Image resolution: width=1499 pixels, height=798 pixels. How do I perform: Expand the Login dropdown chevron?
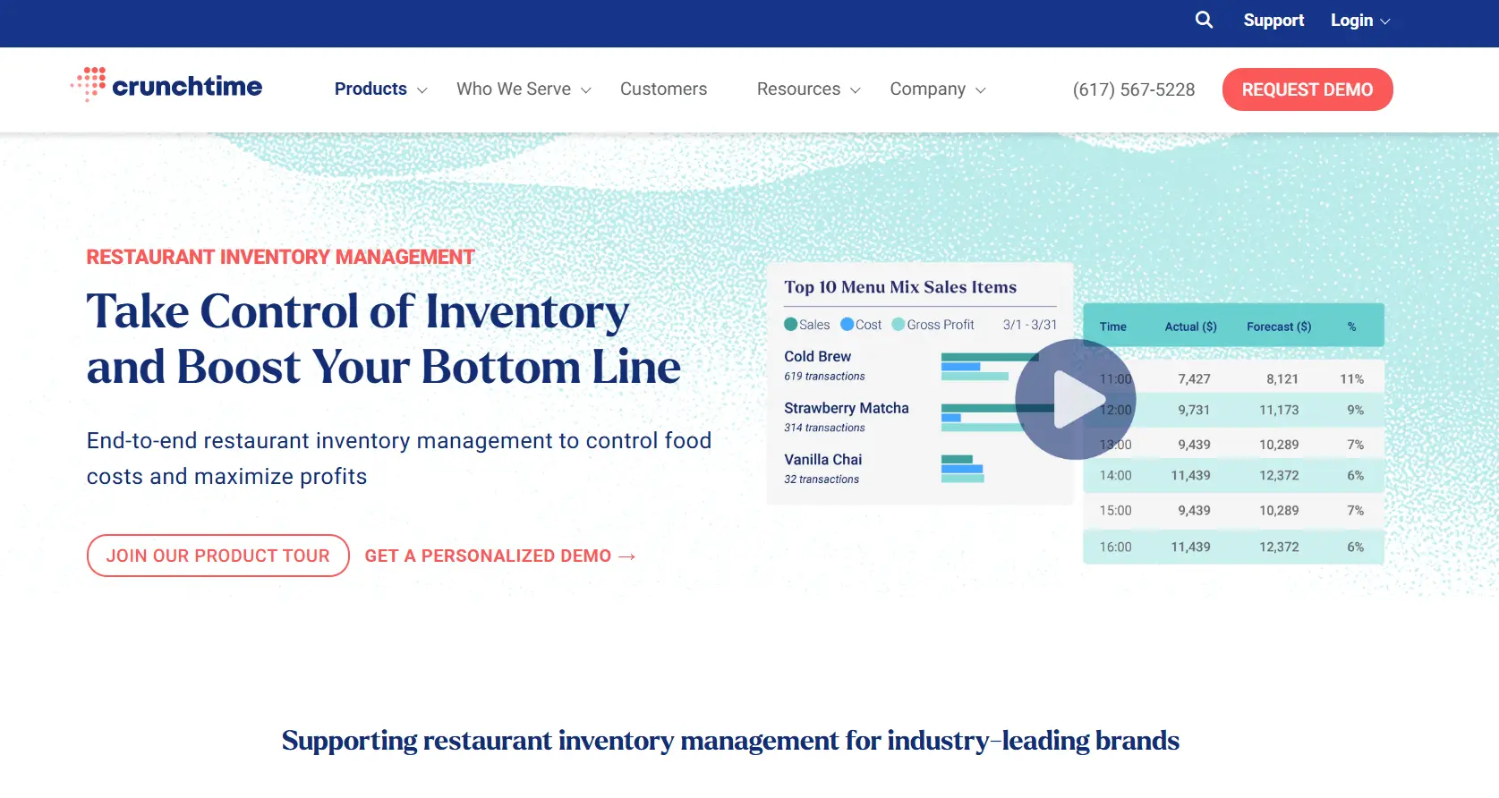[1385, 21]
